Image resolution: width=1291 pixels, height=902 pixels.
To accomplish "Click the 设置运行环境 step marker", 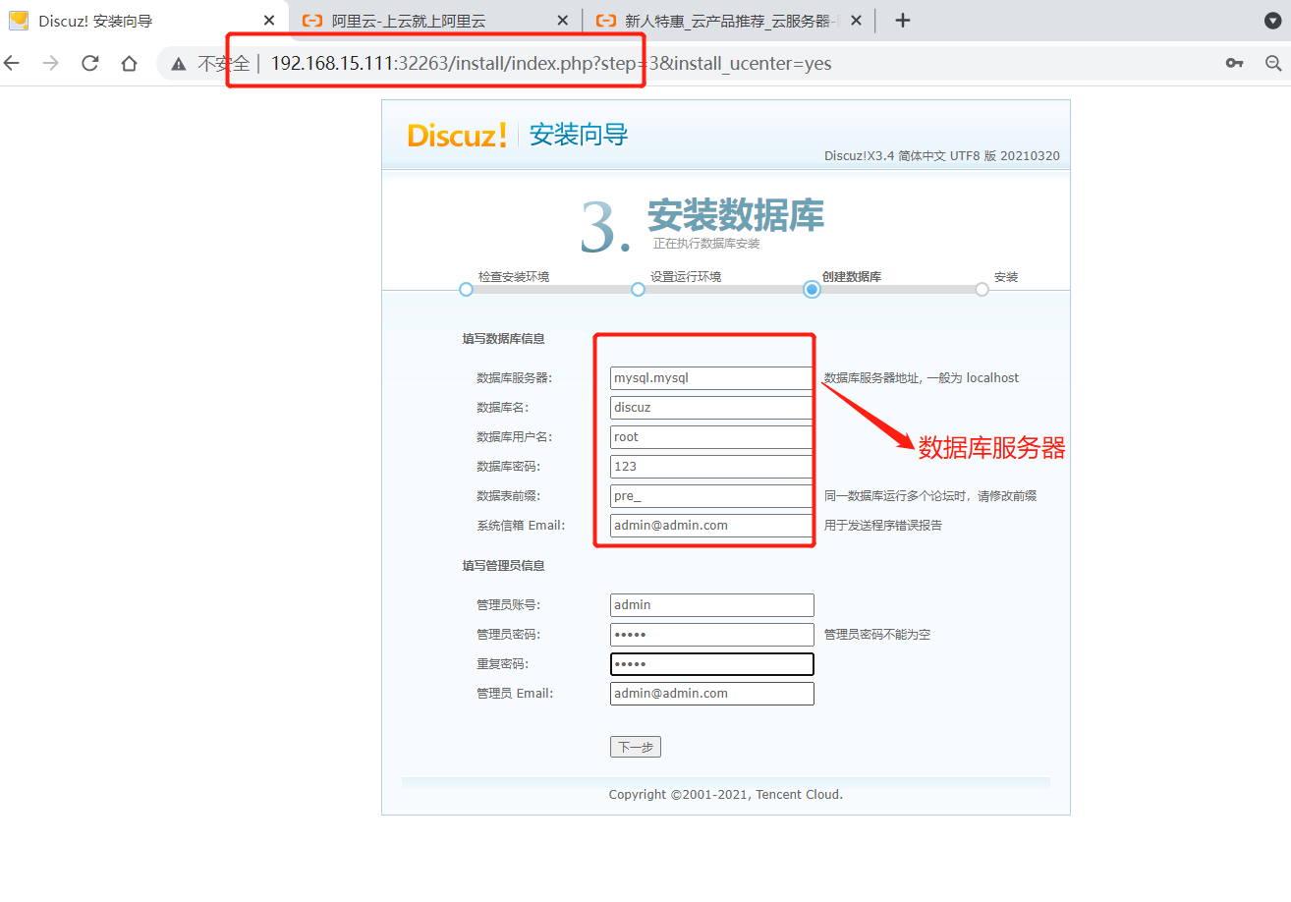I will pos(638,290).
